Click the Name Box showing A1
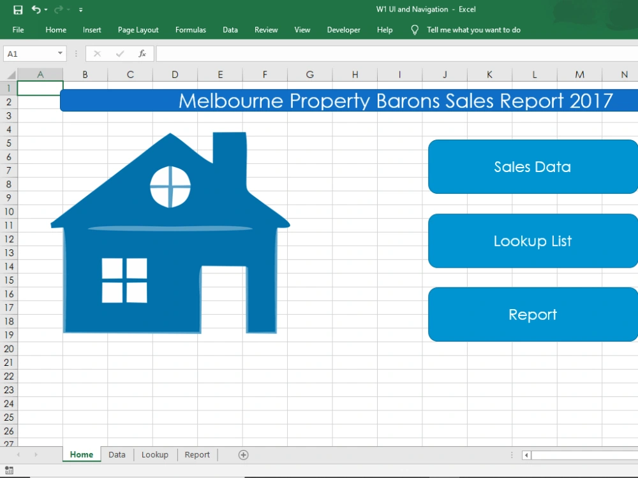The image size is (638, 478). pos(29,54)
